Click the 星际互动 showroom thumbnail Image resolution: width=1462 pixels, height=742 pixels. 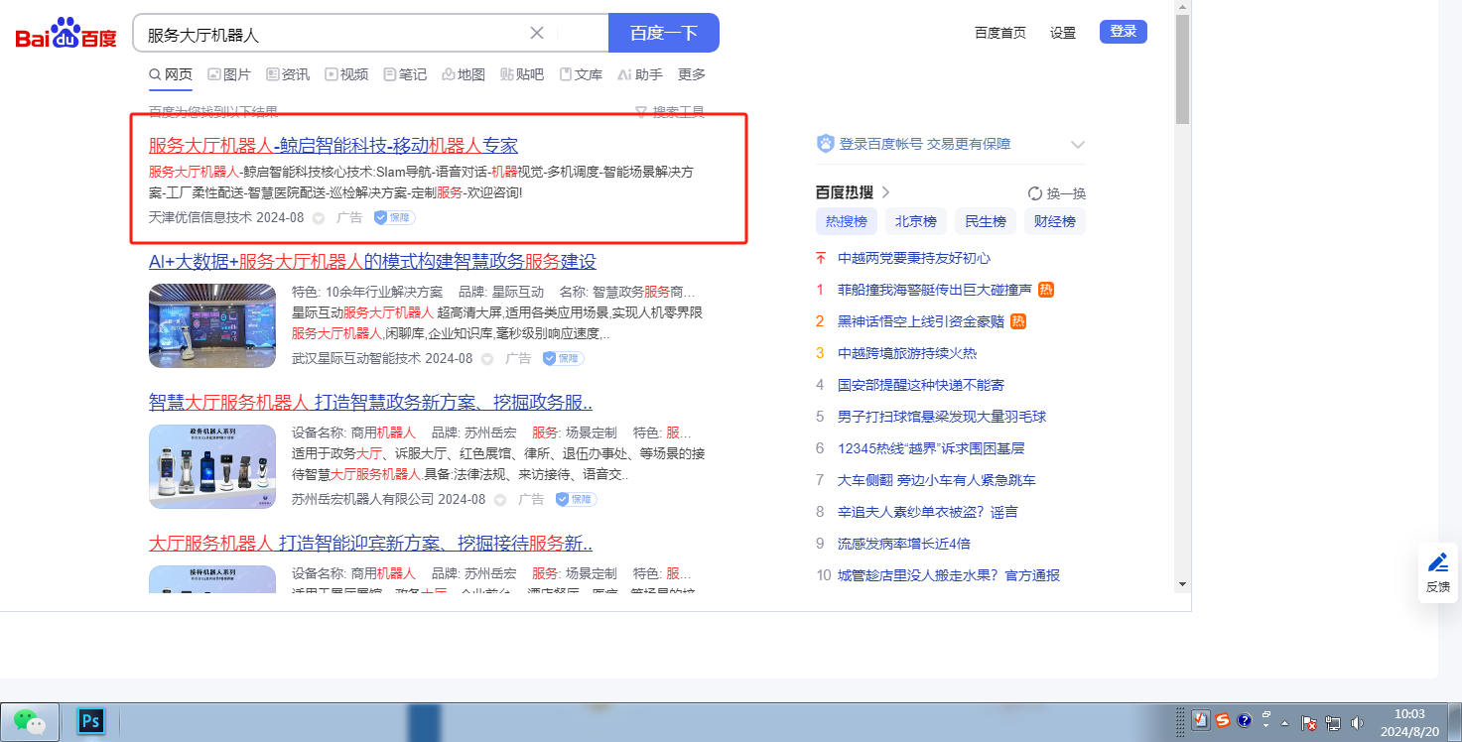pos(212,325)
